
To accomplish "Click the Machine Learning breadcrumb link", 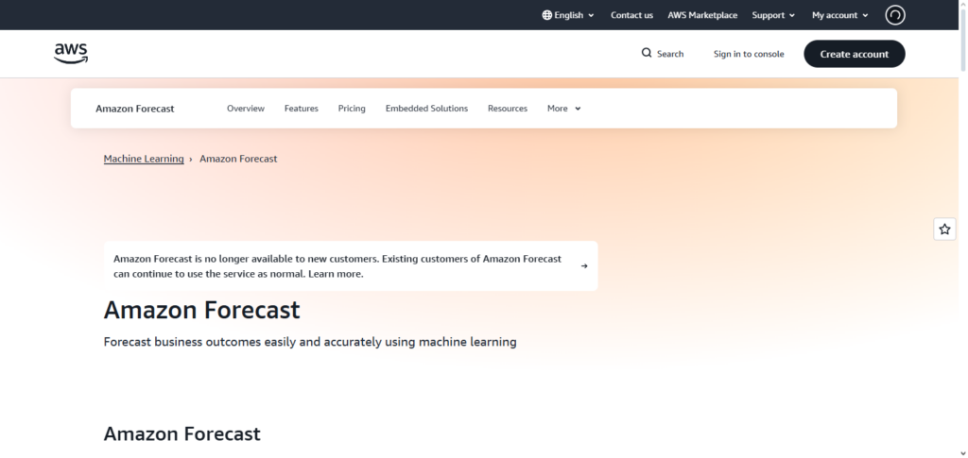I will (x=144, y=159).
